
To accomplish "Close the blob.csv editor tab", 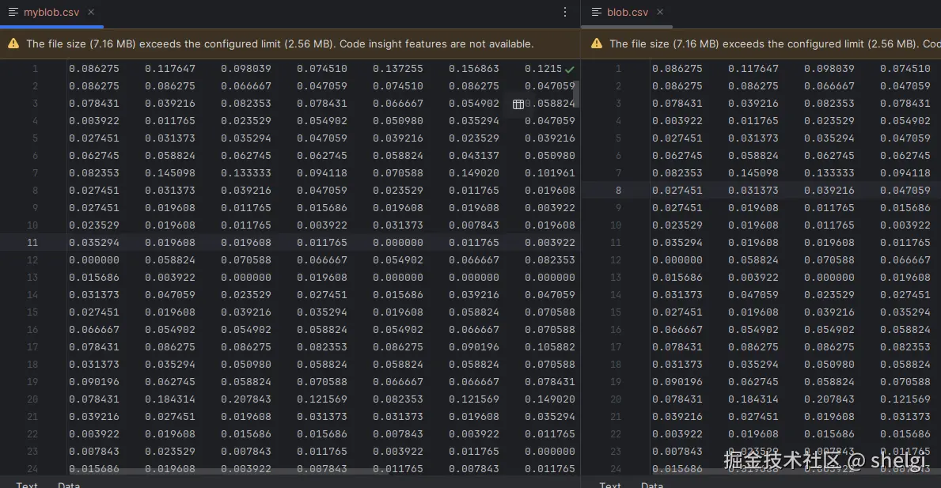I will click(x=659, y=12).
